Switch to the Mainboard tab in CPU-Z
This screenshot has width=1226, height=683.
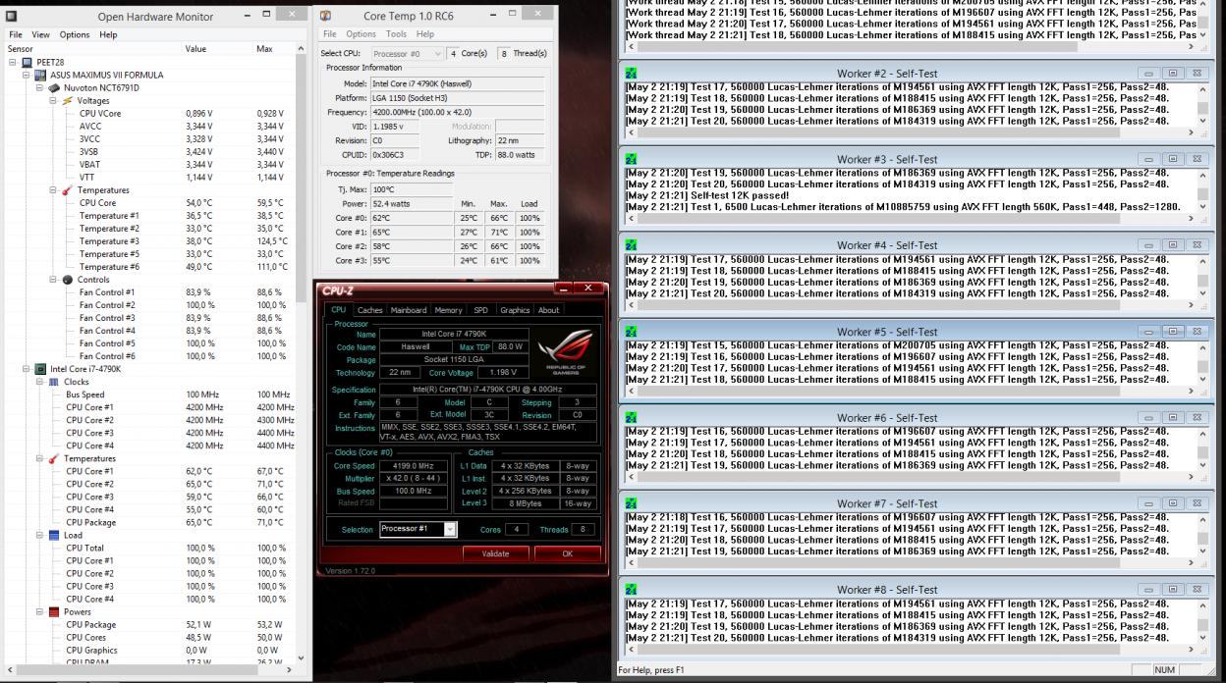409,310
